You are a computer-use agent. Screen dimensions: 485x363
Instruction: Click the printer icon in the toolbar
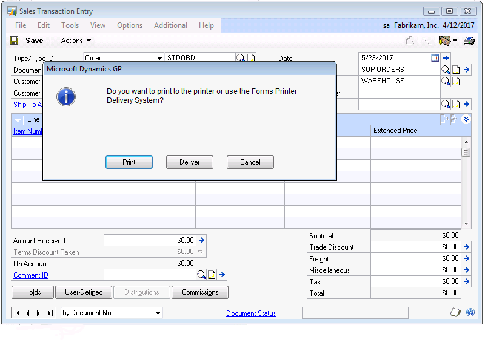469,41
